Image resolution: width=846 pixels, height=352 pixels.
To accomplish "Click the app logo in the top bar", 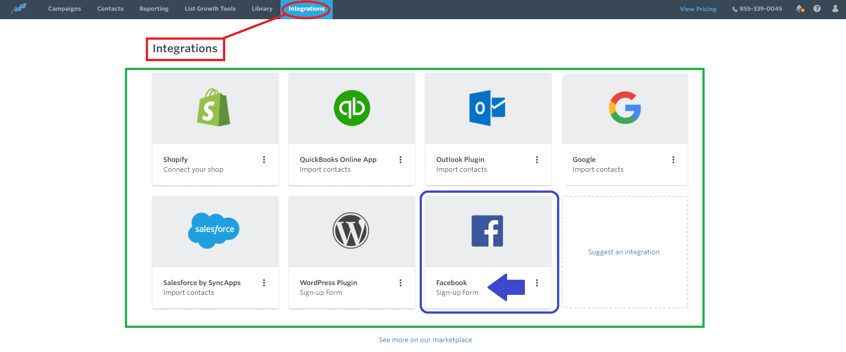I will (19, 8).
